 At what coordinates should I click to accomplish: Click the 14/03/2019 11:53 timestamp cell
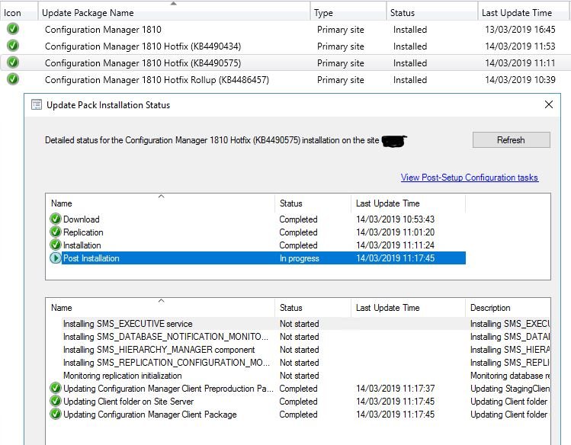520,46
